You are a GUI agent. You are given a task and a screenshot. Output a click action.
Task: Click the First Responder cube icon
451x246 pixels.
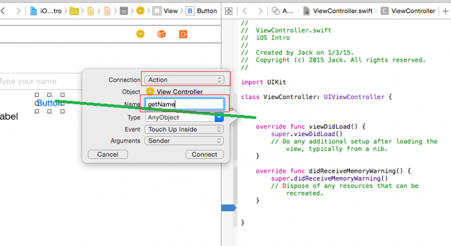161,34
